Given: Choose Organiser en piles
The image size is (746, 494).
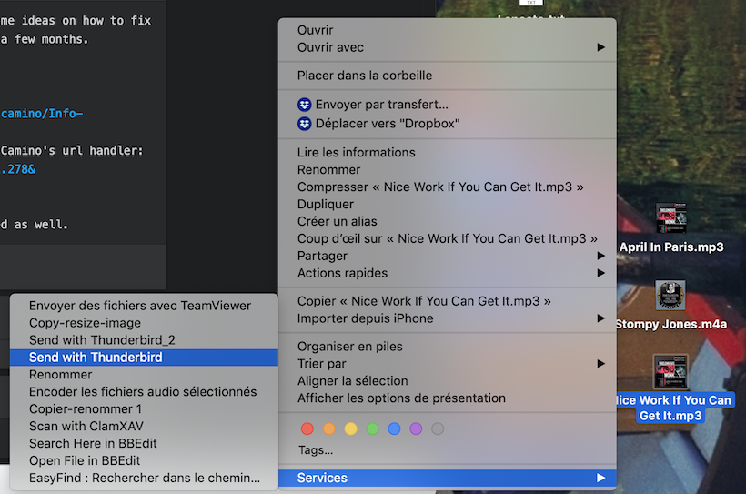Looking at the screenshot, I should click(x=448, y=347).
